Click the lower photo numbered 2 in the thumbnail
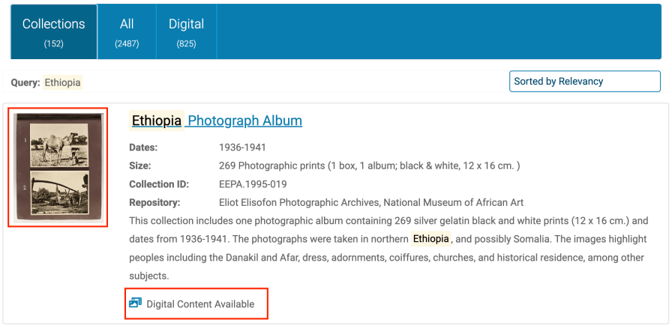 click(60, 192)
